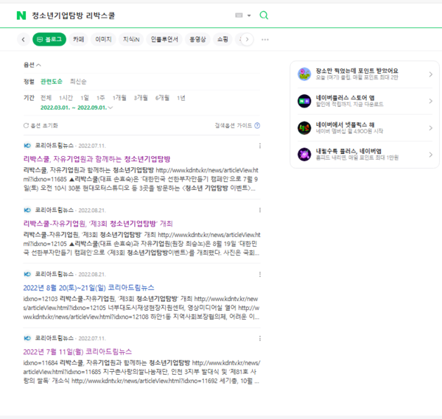Collapse the 옵션 section
Viewport: 442px width, 419px height.
pyautogui.click(x=32, y=65)
